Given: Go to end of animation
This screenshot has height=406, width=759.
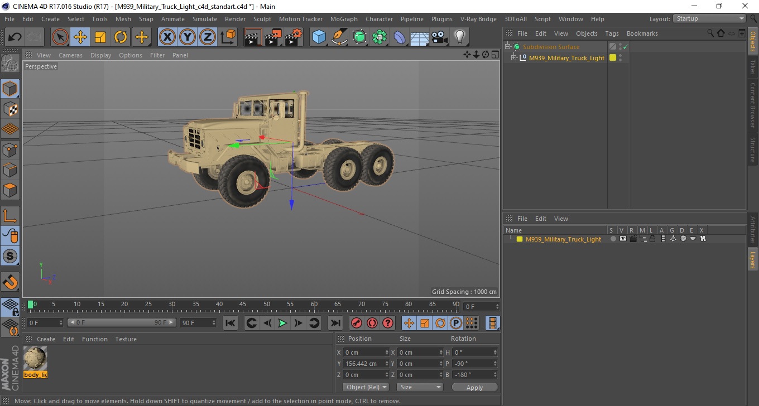Looking at the screenshot, I should [x=335, y=323].
